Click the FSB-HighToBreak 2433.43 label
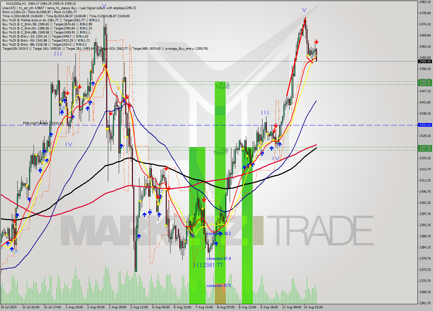 click(x=43, y=123)
